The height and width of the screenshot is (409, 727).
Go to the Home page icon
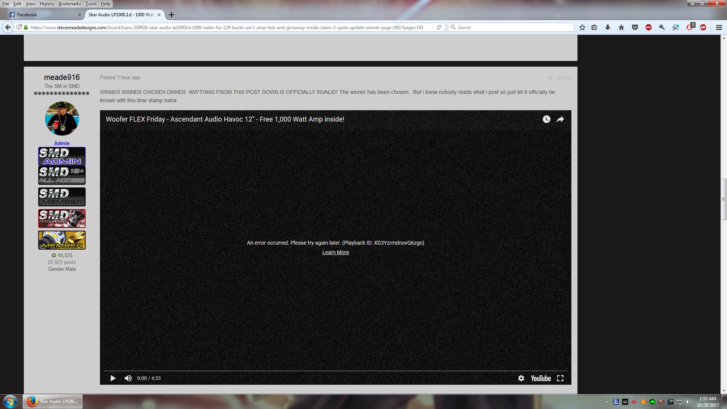point(621,27)
